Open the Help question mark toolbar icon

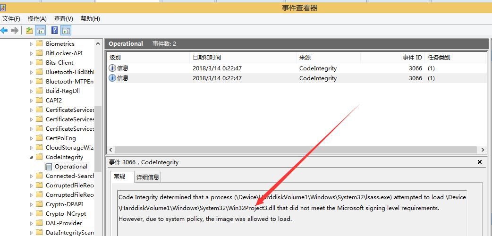point(55,30)
